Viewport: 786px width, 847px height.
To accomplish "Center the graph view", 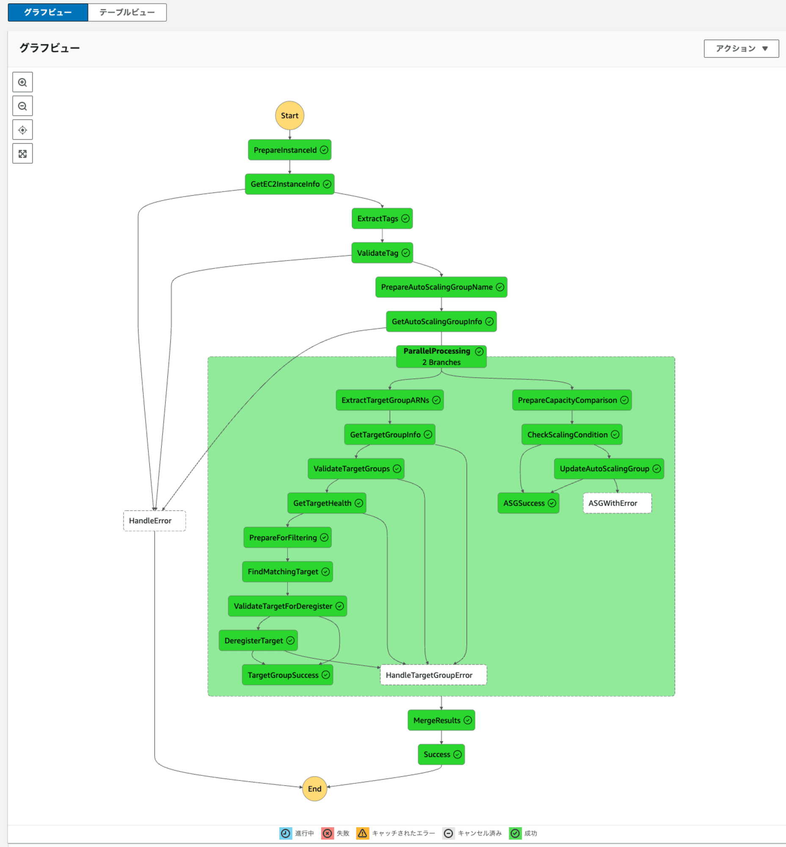I will pyautogui.click(x=22, y=130).
